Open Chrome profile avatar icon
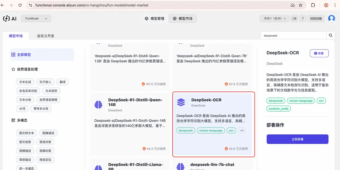The image size is (340, 170). click(326, 5)
